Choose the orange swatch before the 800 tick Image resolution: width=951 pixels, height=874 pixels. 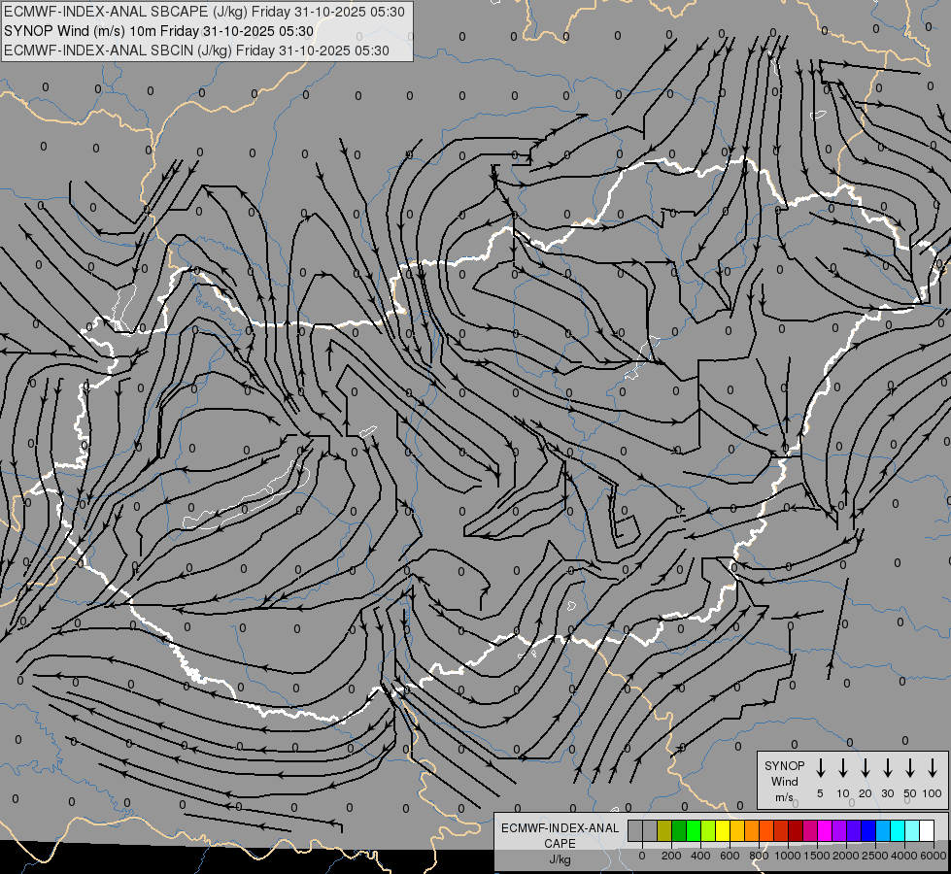tap(752, 830)
